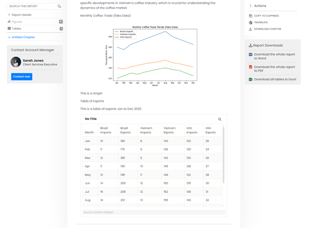Click the Download Chapter arrow icon

click(250, 29)
